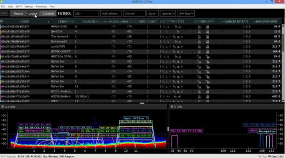The width and height of the screenshot is (285, 158).
Task: Click the link icon left of Physical tab
Action: pos(4,13)
